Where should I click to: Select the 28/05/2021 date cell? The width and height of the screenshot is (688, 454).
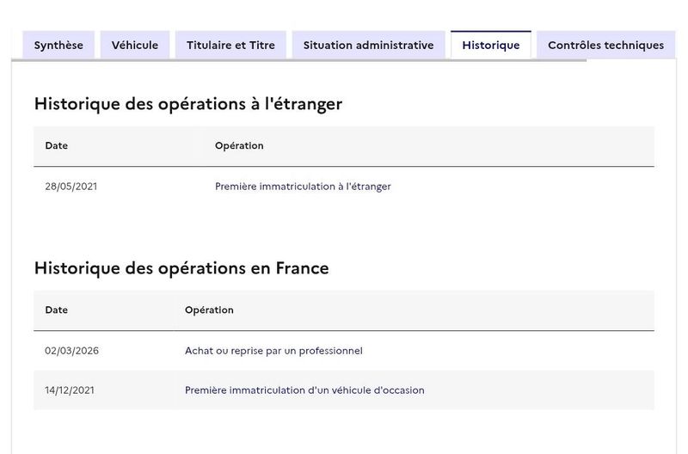[71, 187]
